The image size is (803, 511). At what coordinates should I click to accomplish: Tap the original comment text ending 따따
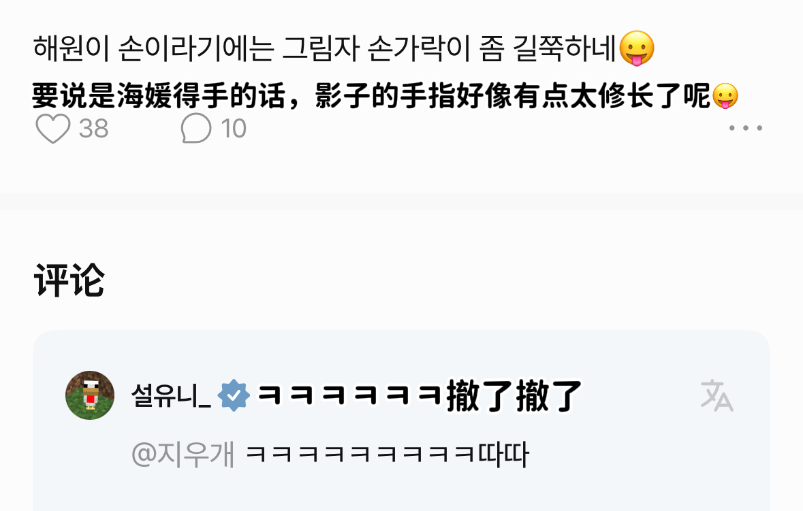(387, 455)
